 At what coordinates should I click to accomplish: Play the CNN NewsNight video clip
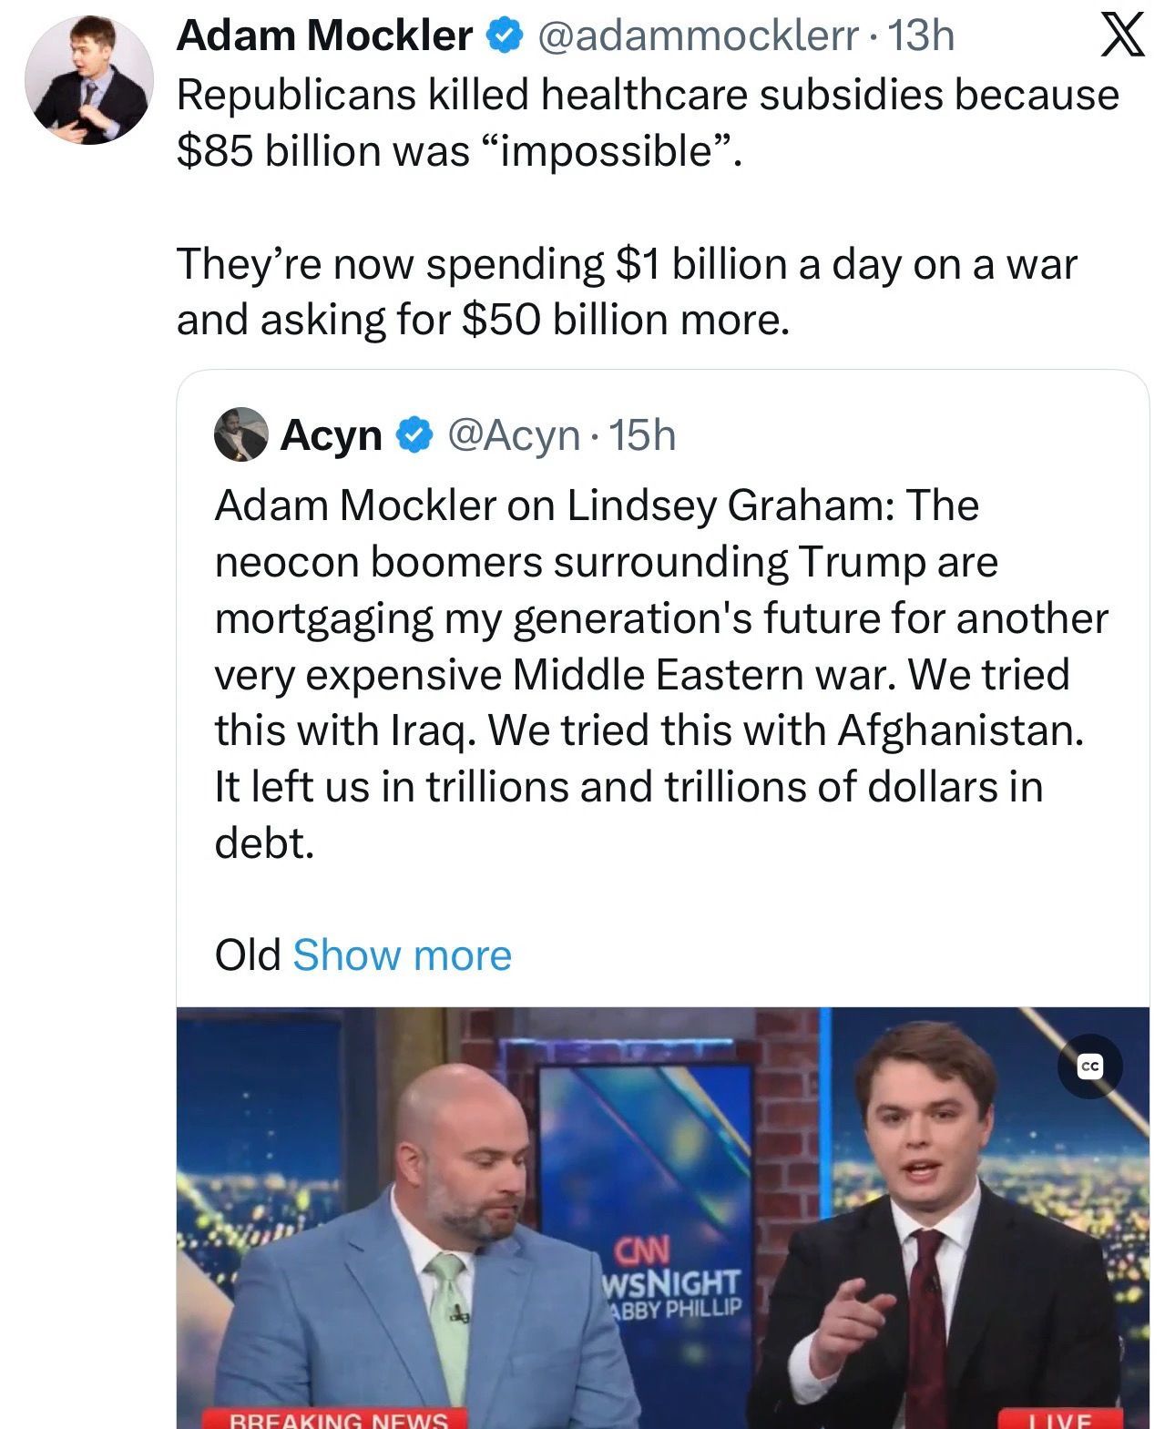pos(662,1218)
